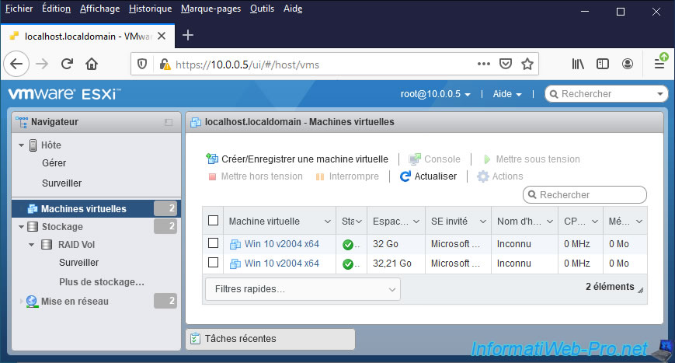Select Surveiller under RAID Vol
The height and width of the screenshot is (363, 675).
78,262
